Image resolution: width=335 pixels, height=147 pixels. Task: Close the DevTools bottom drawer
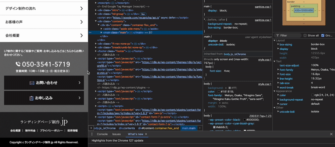point(331,134)
